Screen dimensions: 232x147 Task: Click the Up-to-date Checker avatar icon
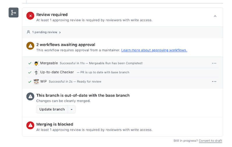pyautogui.click(x=36, y=72)
